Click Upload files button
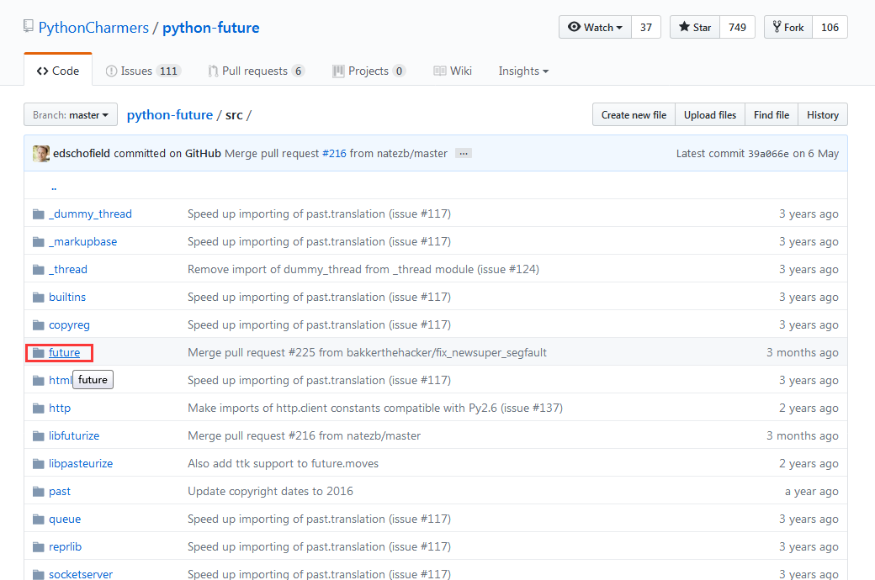Image resolution: width=875 pixels, height=580 pixels. (710, 115)
